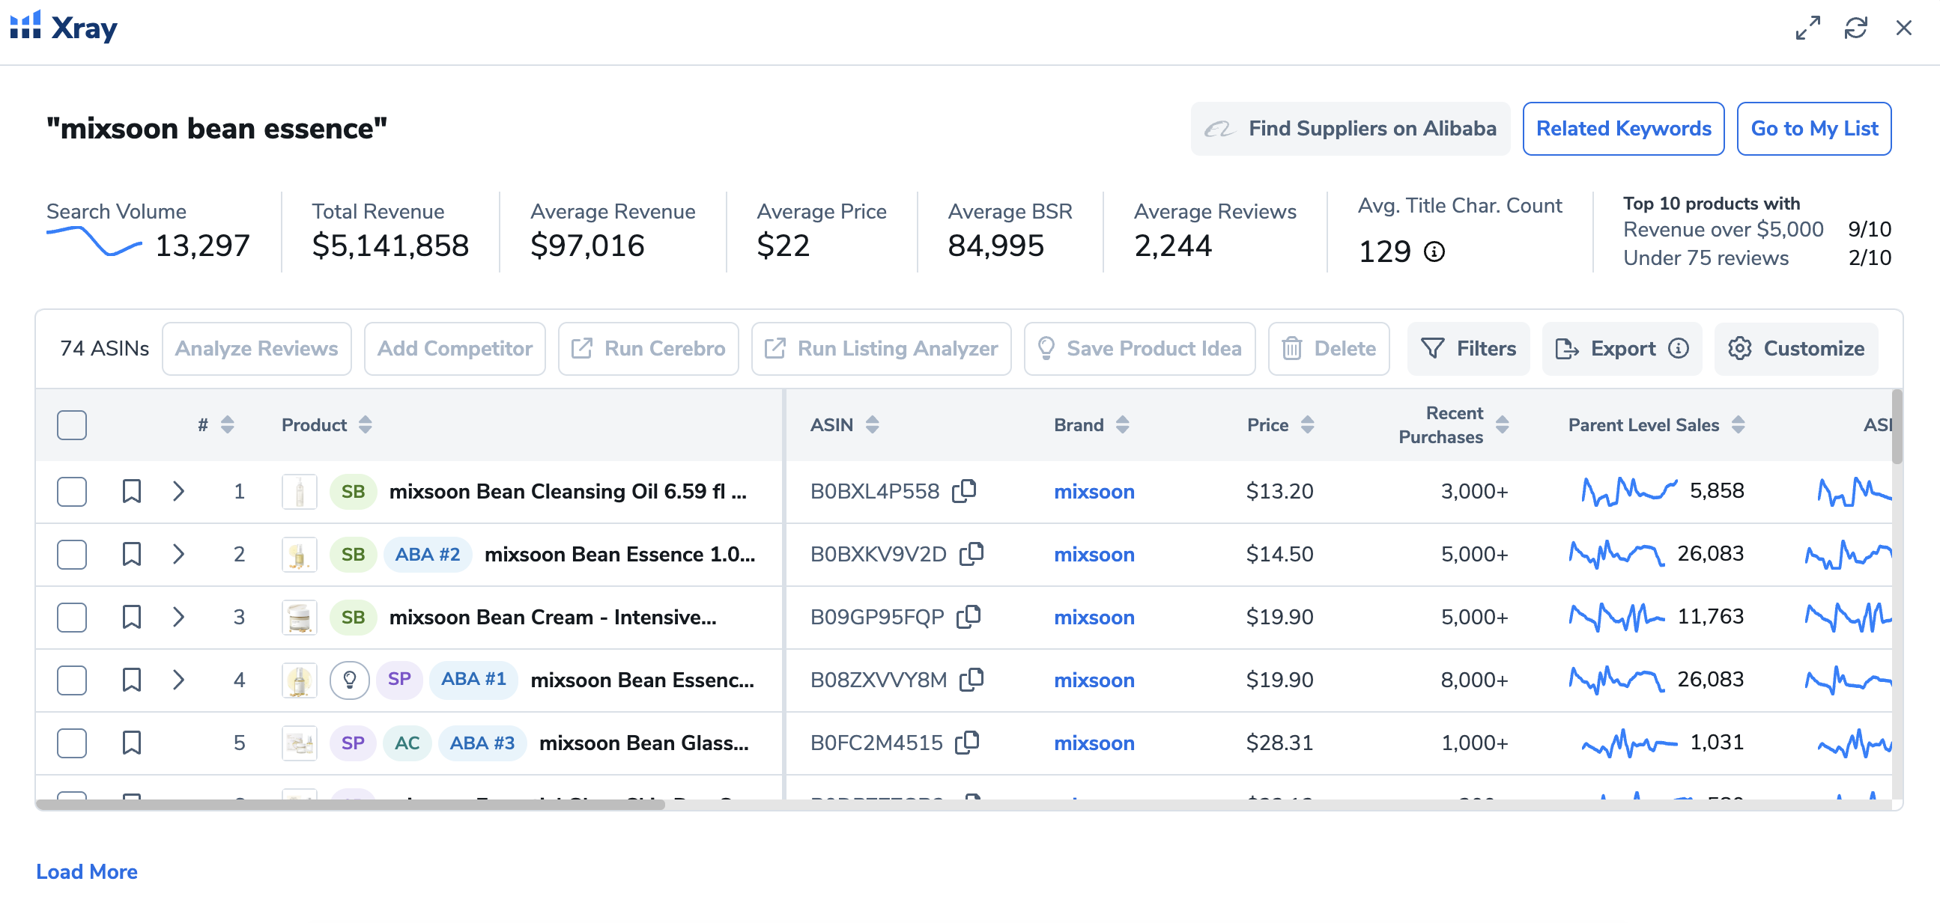This screenshot has width=1940, height=923.
Task: Open thumbnail of mixsoon Bean Essence row 2
Action: point(299,554)
